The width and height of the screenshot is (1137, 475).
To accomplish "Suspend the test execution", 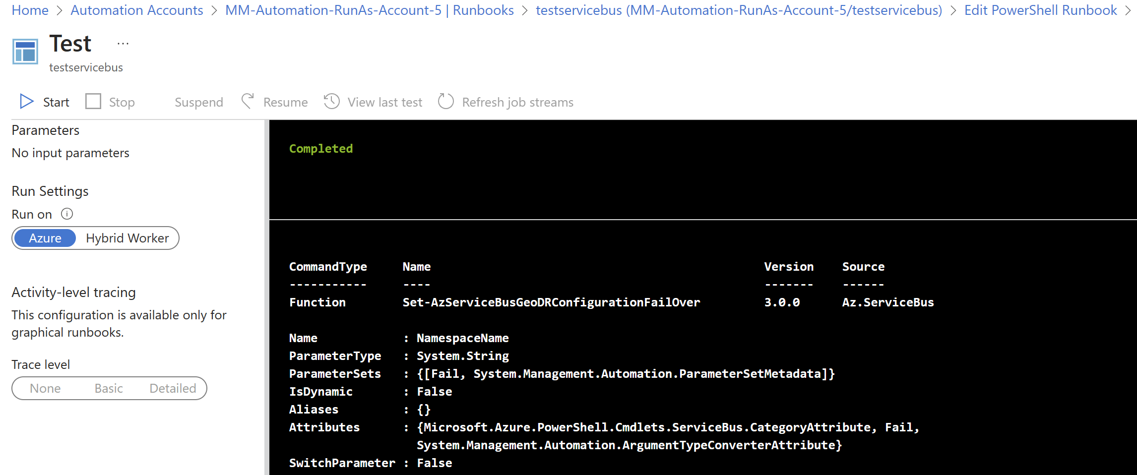I will [x=198, y=102].
